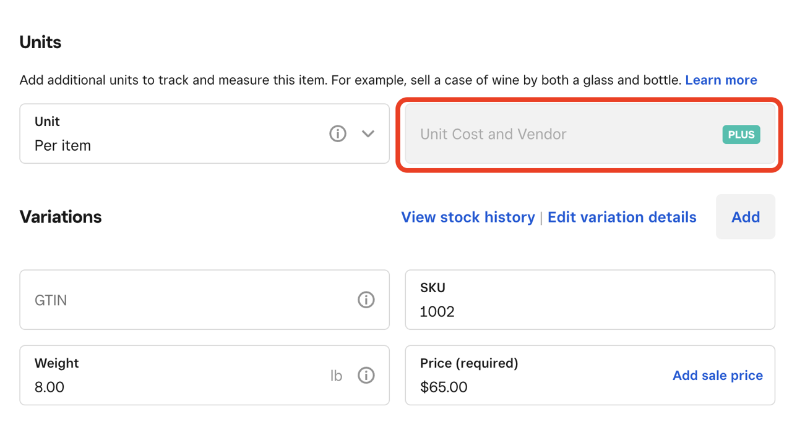The width and height of the screenshot is (792, 438).
Task: Click Add sale price link
Action: pyautogui.click(x=717, y=376)
